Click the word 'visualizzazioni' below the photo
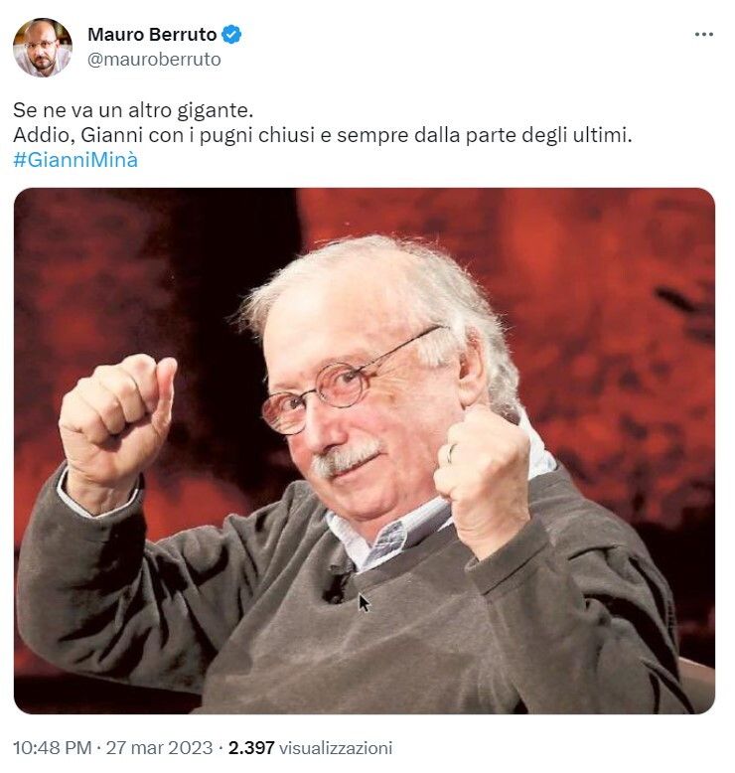 pos(336,747)
